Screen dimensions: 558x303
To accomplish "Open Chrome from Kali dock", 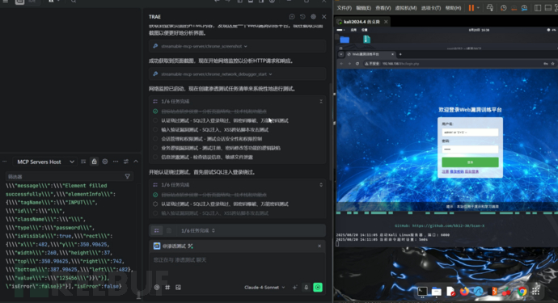I will pos(522,292).
